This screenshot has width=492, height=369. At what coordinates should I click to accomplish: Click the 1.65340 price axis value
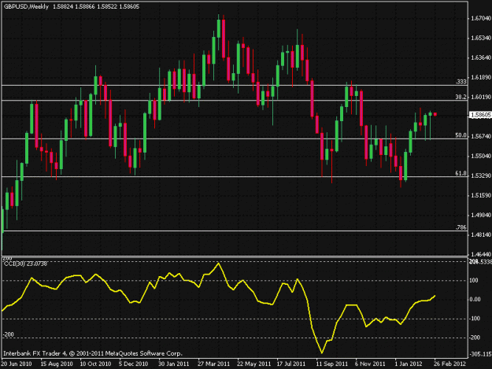coord(481,38)
